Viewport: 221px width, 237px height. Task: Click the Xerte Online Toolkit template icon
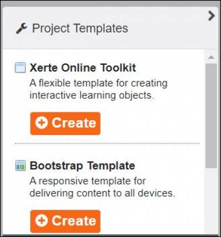point(20,68)
